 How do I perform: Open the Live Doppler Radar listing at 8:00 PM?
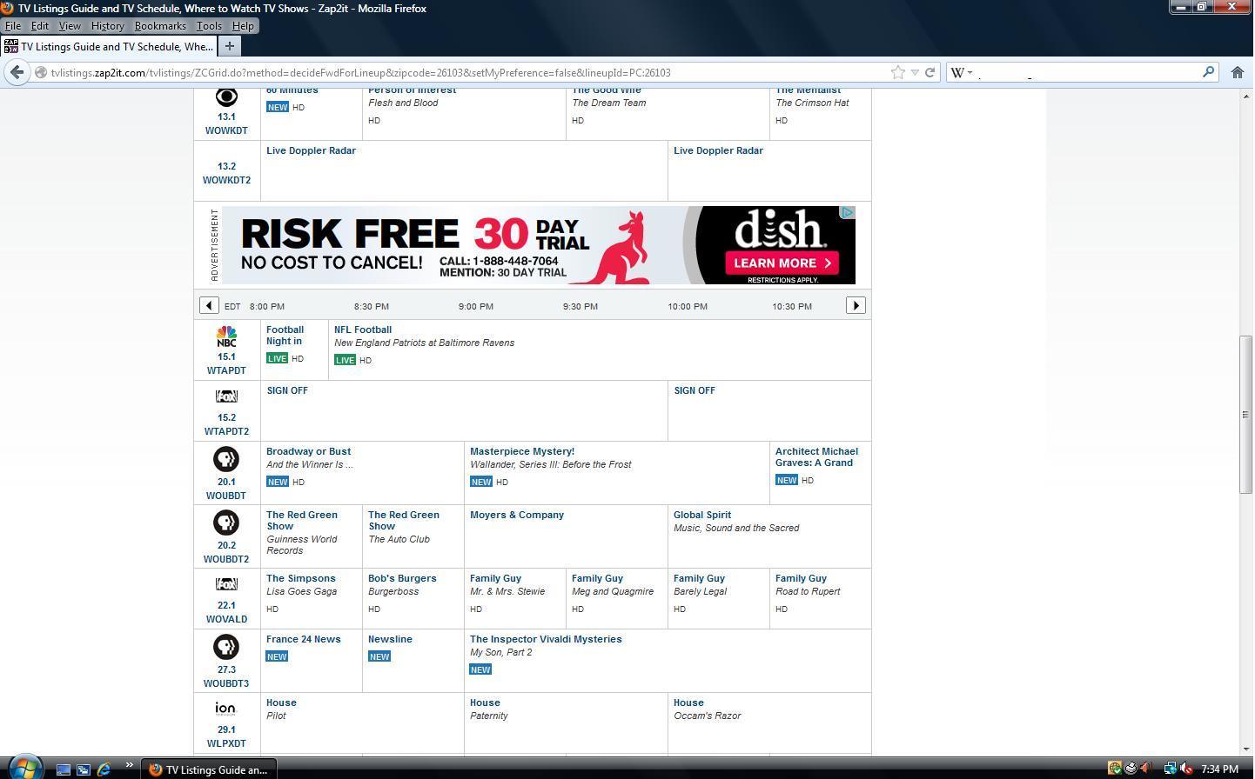[311, 150]
